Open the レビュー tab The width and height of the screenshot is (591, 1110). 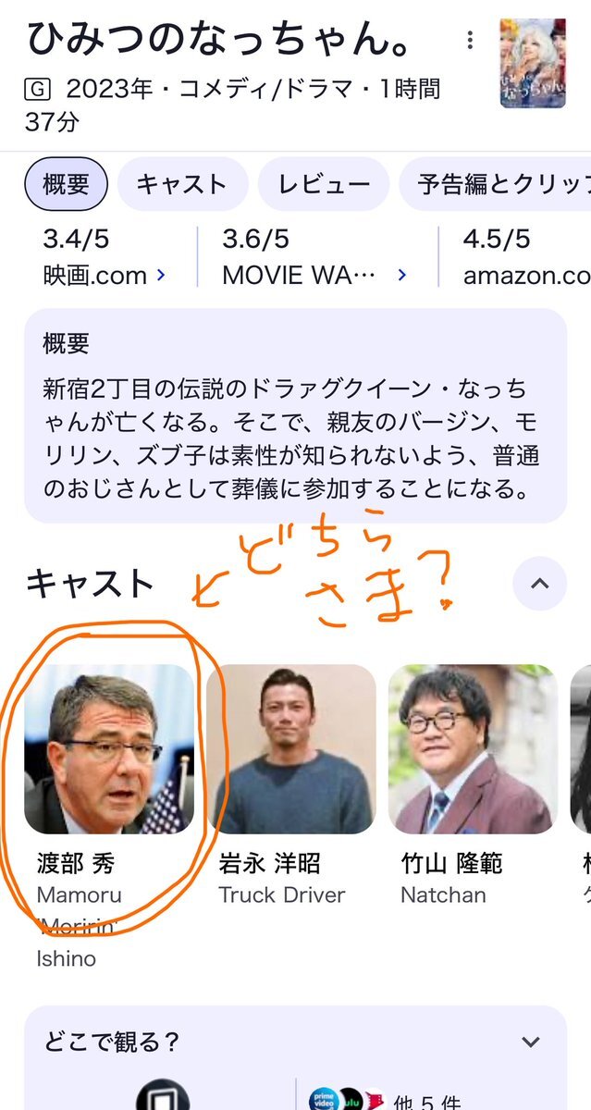324,184
